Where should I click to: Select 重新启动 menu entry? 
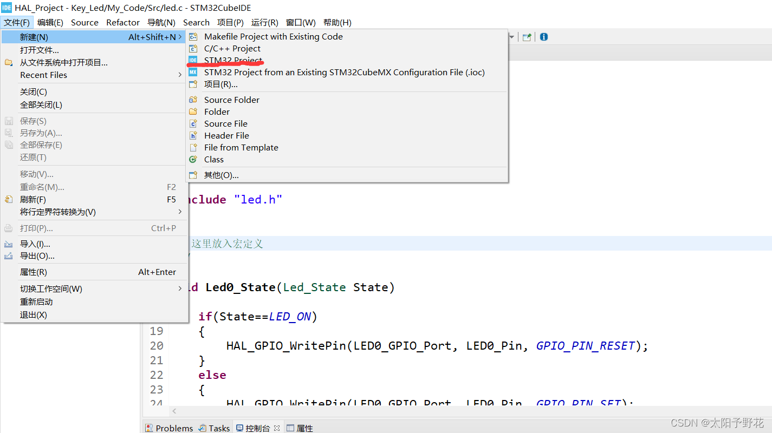94,301
